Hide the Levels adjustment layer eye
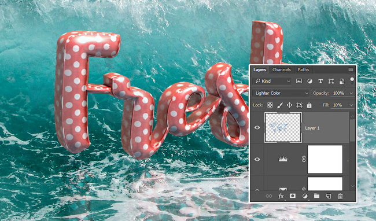Viewport: 376px width, 221px height. click(257, 159)
